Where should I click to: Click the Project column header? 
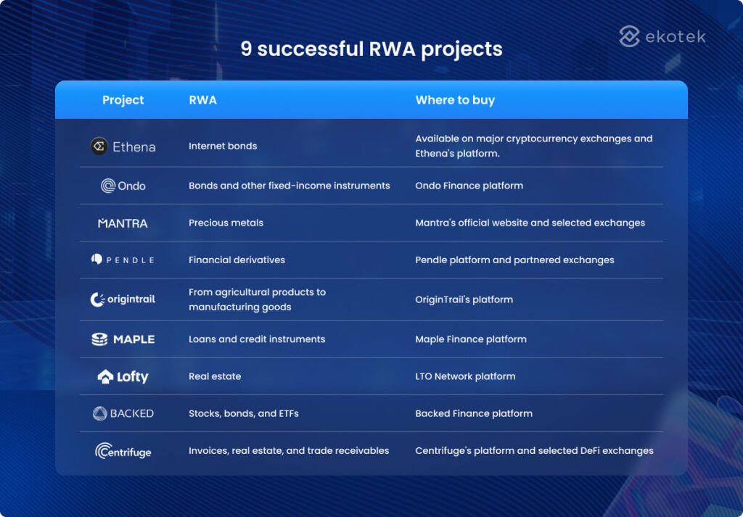(x=123, y=99)
